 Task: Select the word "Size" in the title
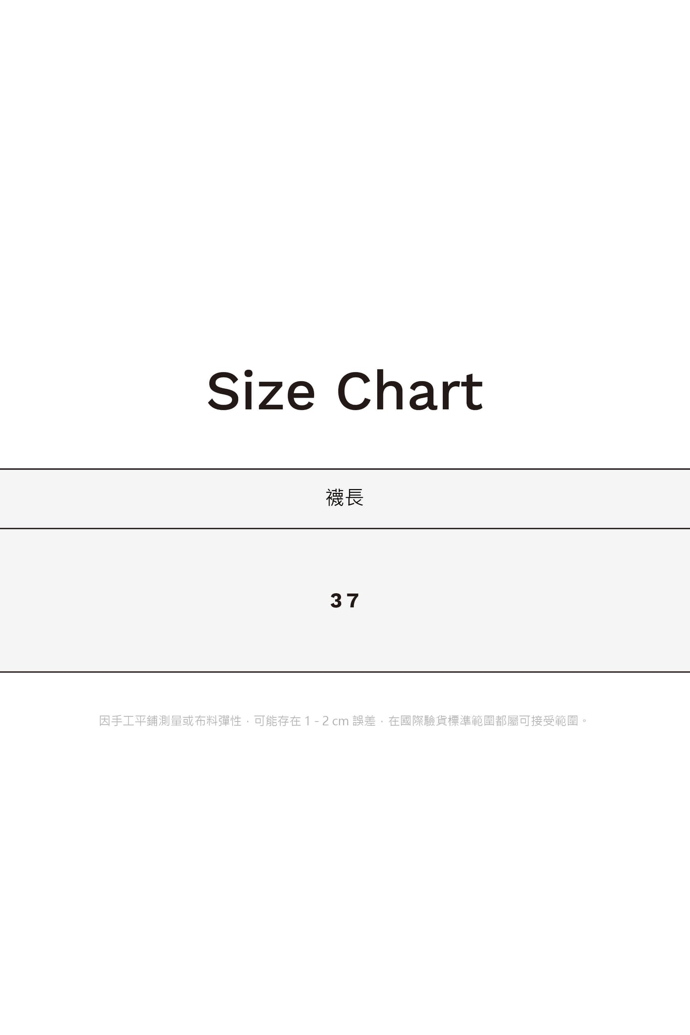pos(261,391)
